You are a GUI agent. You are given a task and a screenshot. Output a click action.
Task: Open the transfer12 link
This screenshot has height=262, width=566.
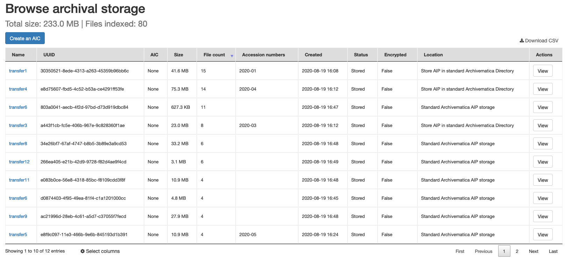tap(19, 162)
